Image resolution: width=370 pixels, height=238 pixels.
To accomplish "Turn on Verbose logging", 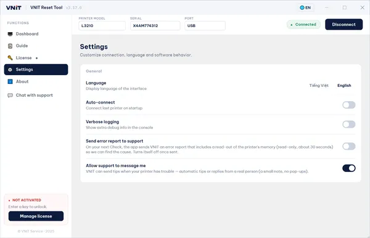I will [x=349, y=125].
